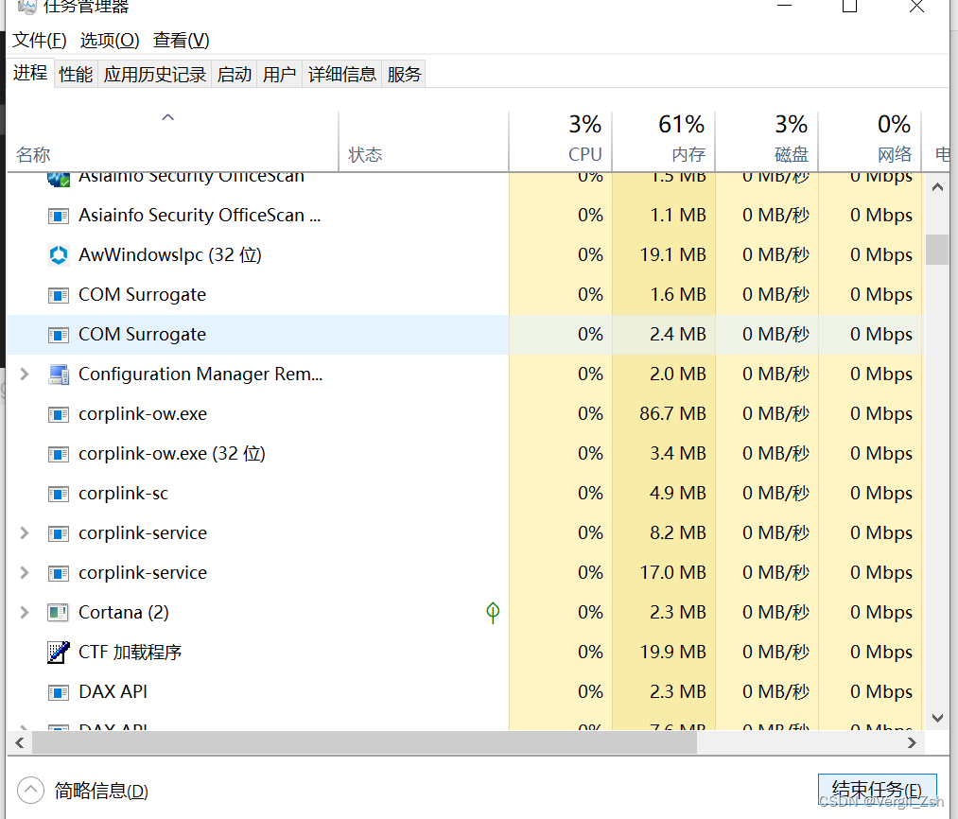The width and height of the screenshot is (958, 819).
Task: Select the corplink-sc process name
Action: click(124, 494)
